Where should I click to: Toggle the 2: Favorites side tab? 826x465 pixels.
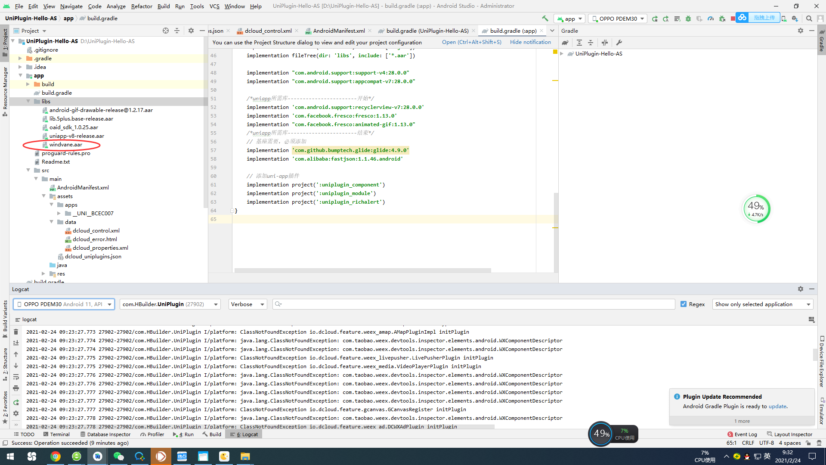(x=5, y=407)
